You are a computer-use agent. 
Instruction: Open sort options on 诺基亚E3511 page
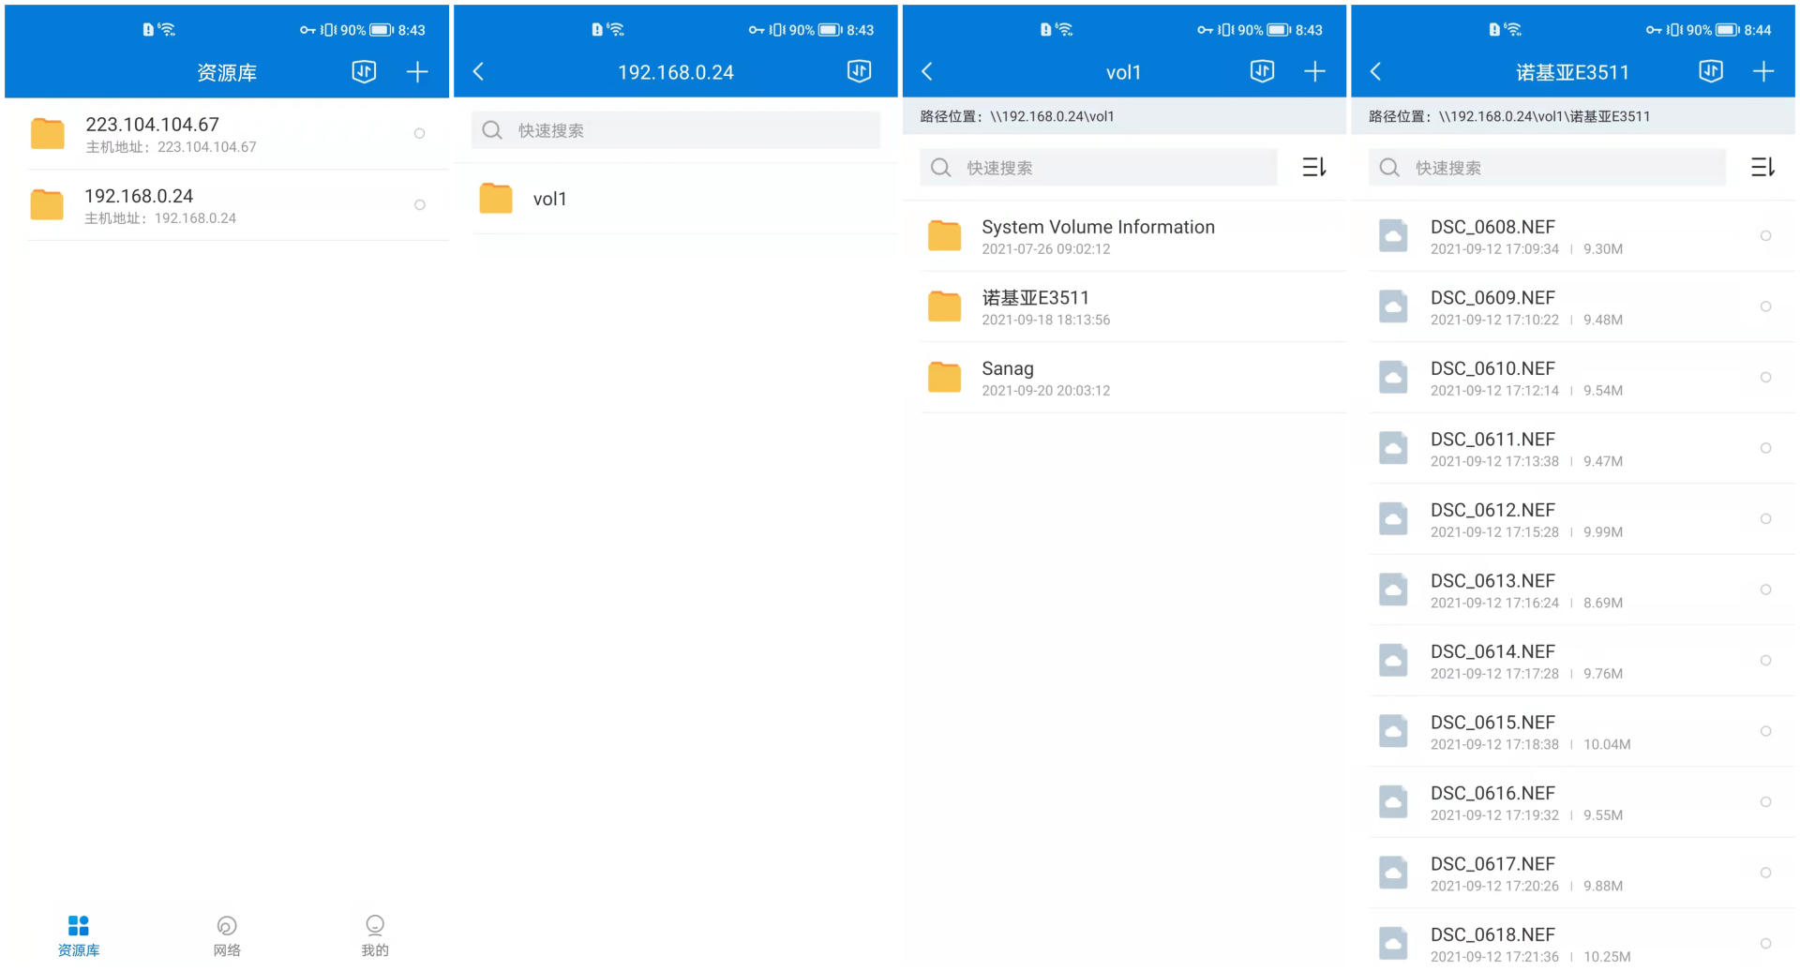1763,167
